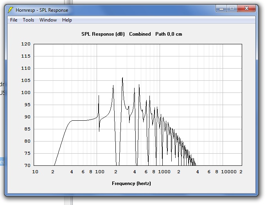The height and width of the screenshot is (205, 266).
Task: Click the 10 label on the frequency axis
Action: coord(35,172)
